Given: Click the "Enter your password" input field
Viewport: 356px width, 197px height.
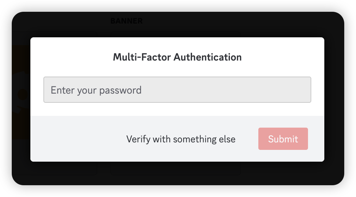Looking at the screenshot, I should [x=177, y=90].
